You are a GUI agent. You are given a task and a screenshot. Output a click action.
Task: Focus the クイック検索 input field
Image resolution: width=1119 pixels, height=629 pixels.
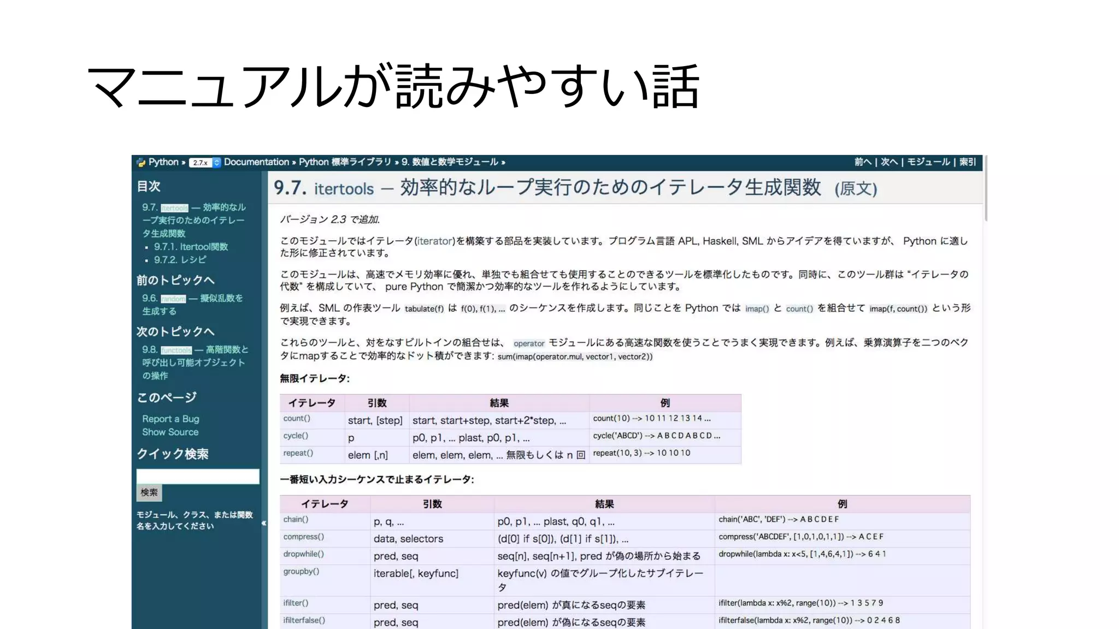198,476
